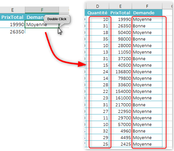Select the 33600 PrixTotal cell
Viewport: 174px width, 151px height.
click(x=120, y=85)
